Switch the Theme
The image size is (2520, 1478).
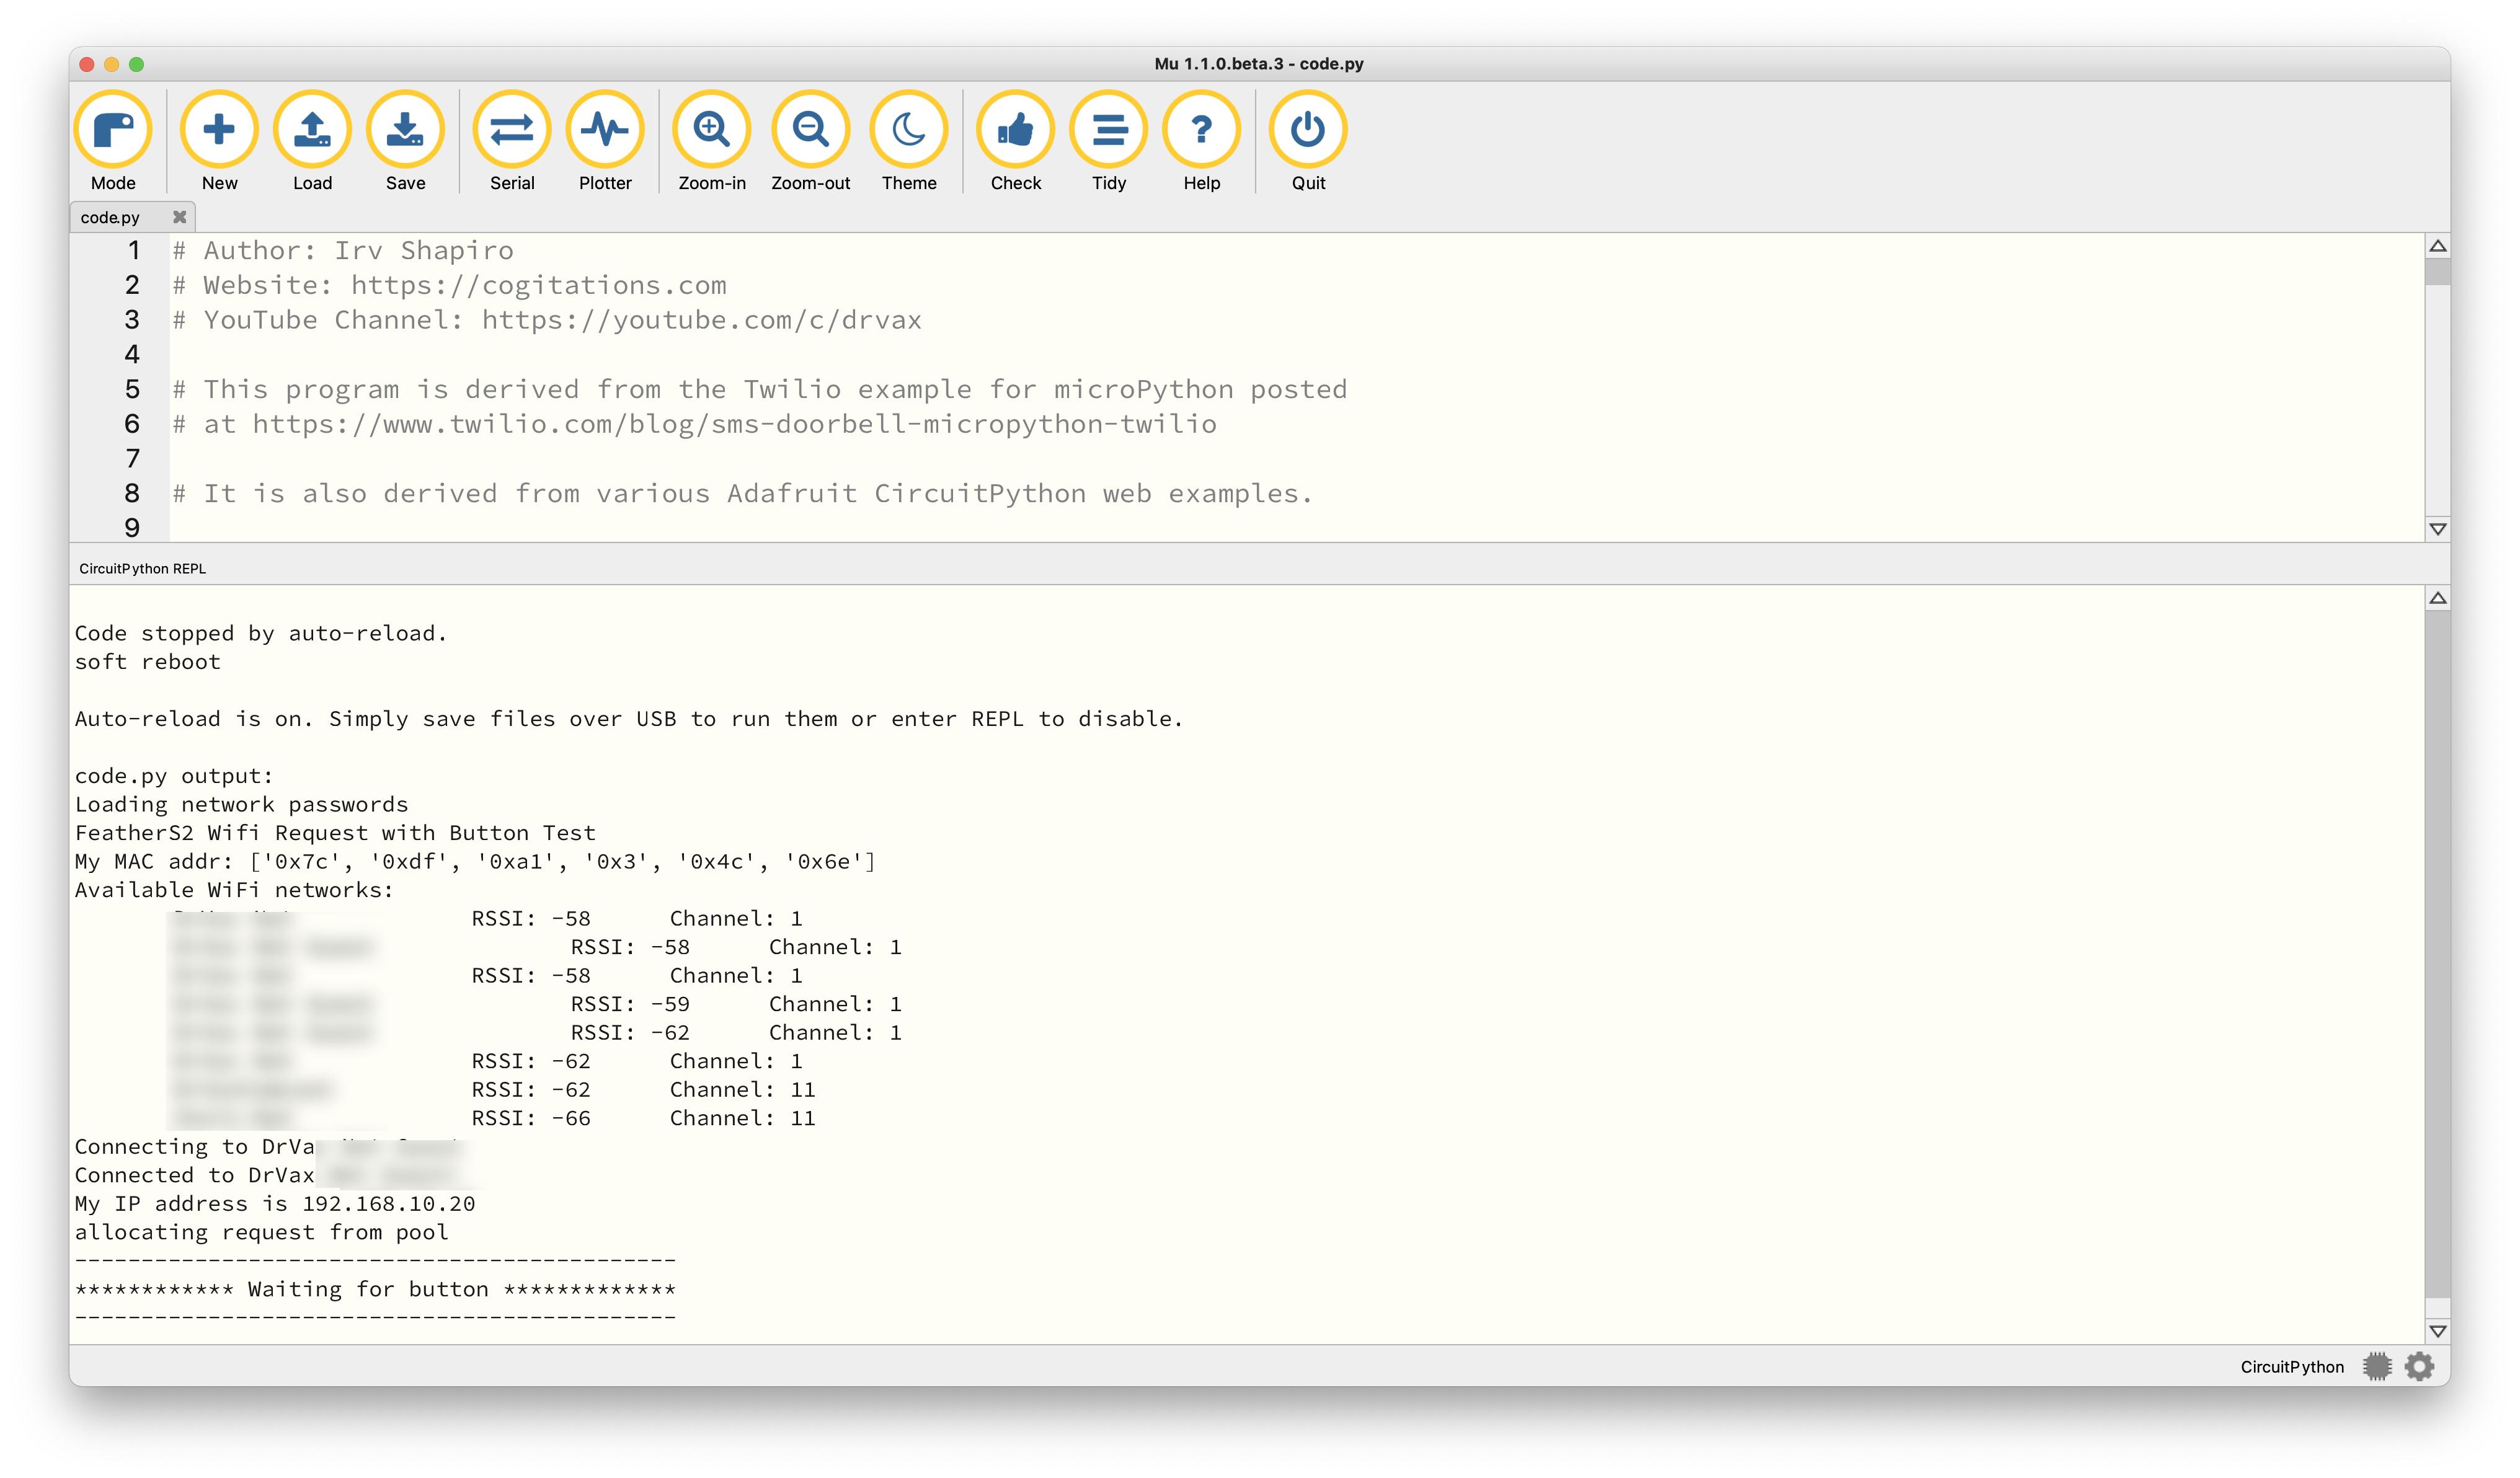pos(909,141)
